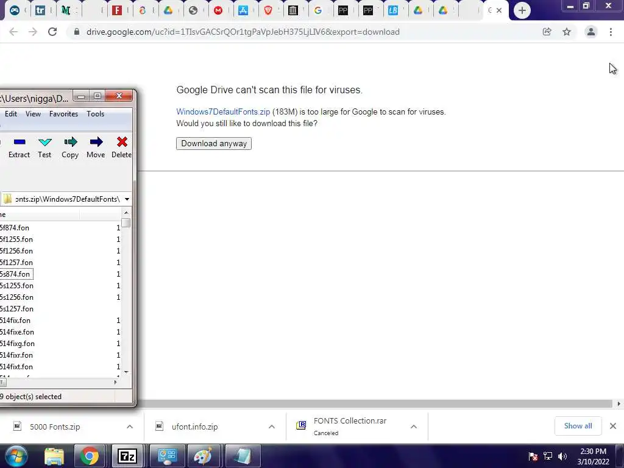Select file 5f1255.fon in the list
Viewport: 624px width, 468px height.
pyautogui.click(x=16, y=239)
